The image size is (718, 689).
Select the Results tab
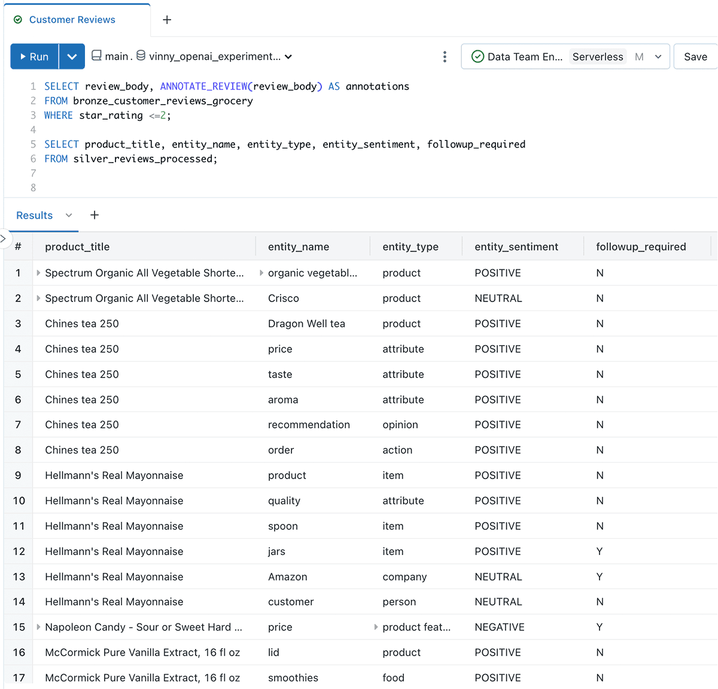click(34, 215)
